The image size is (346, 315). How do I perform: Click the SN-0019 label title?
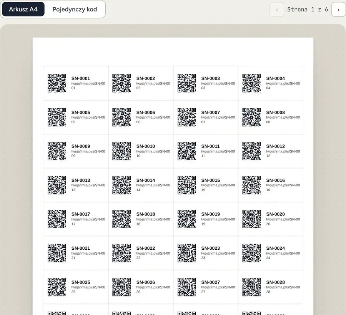[211, 214]
